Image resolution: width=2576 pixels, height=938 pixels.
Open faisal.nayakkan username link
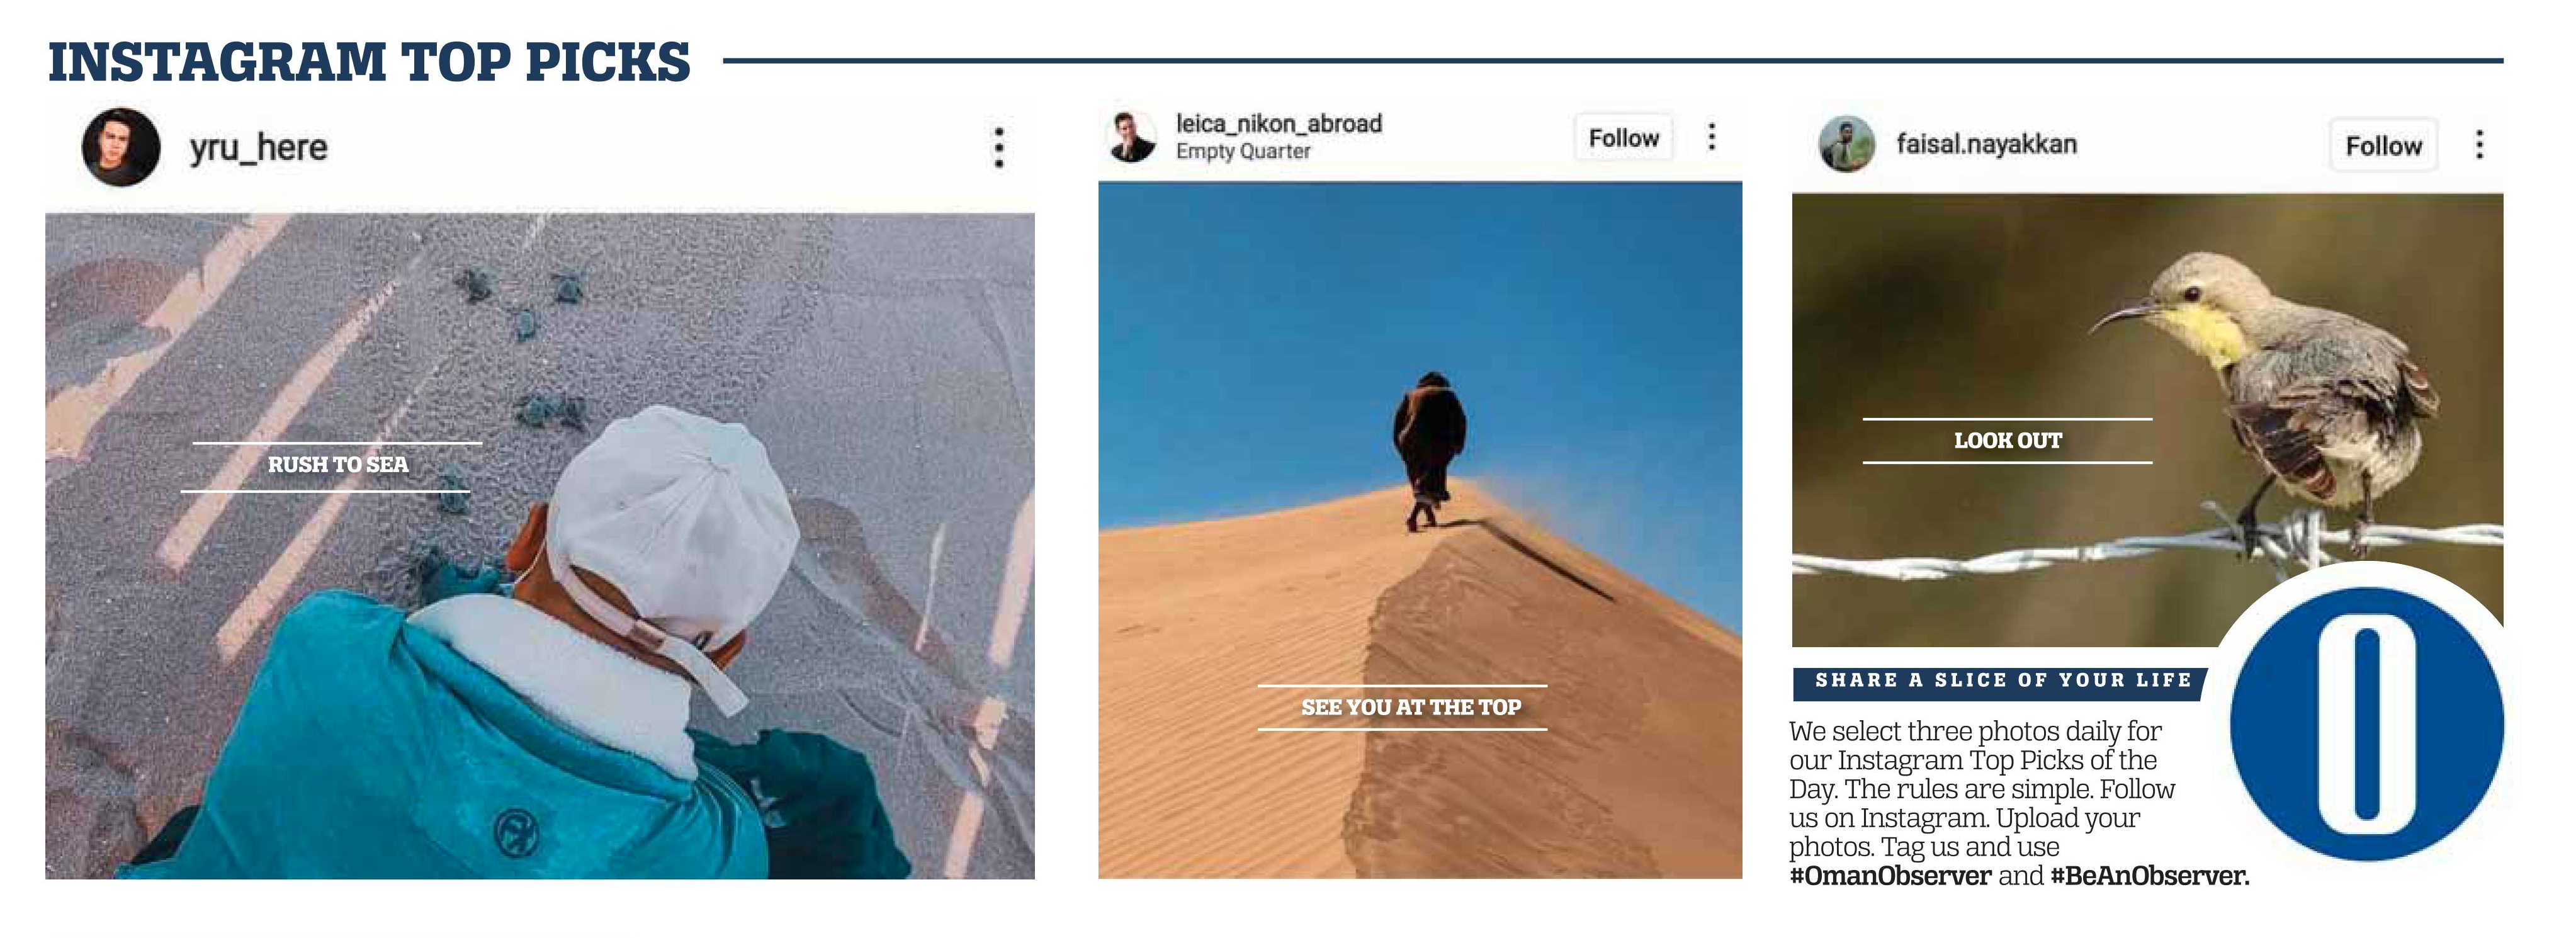coord(1986,144)
